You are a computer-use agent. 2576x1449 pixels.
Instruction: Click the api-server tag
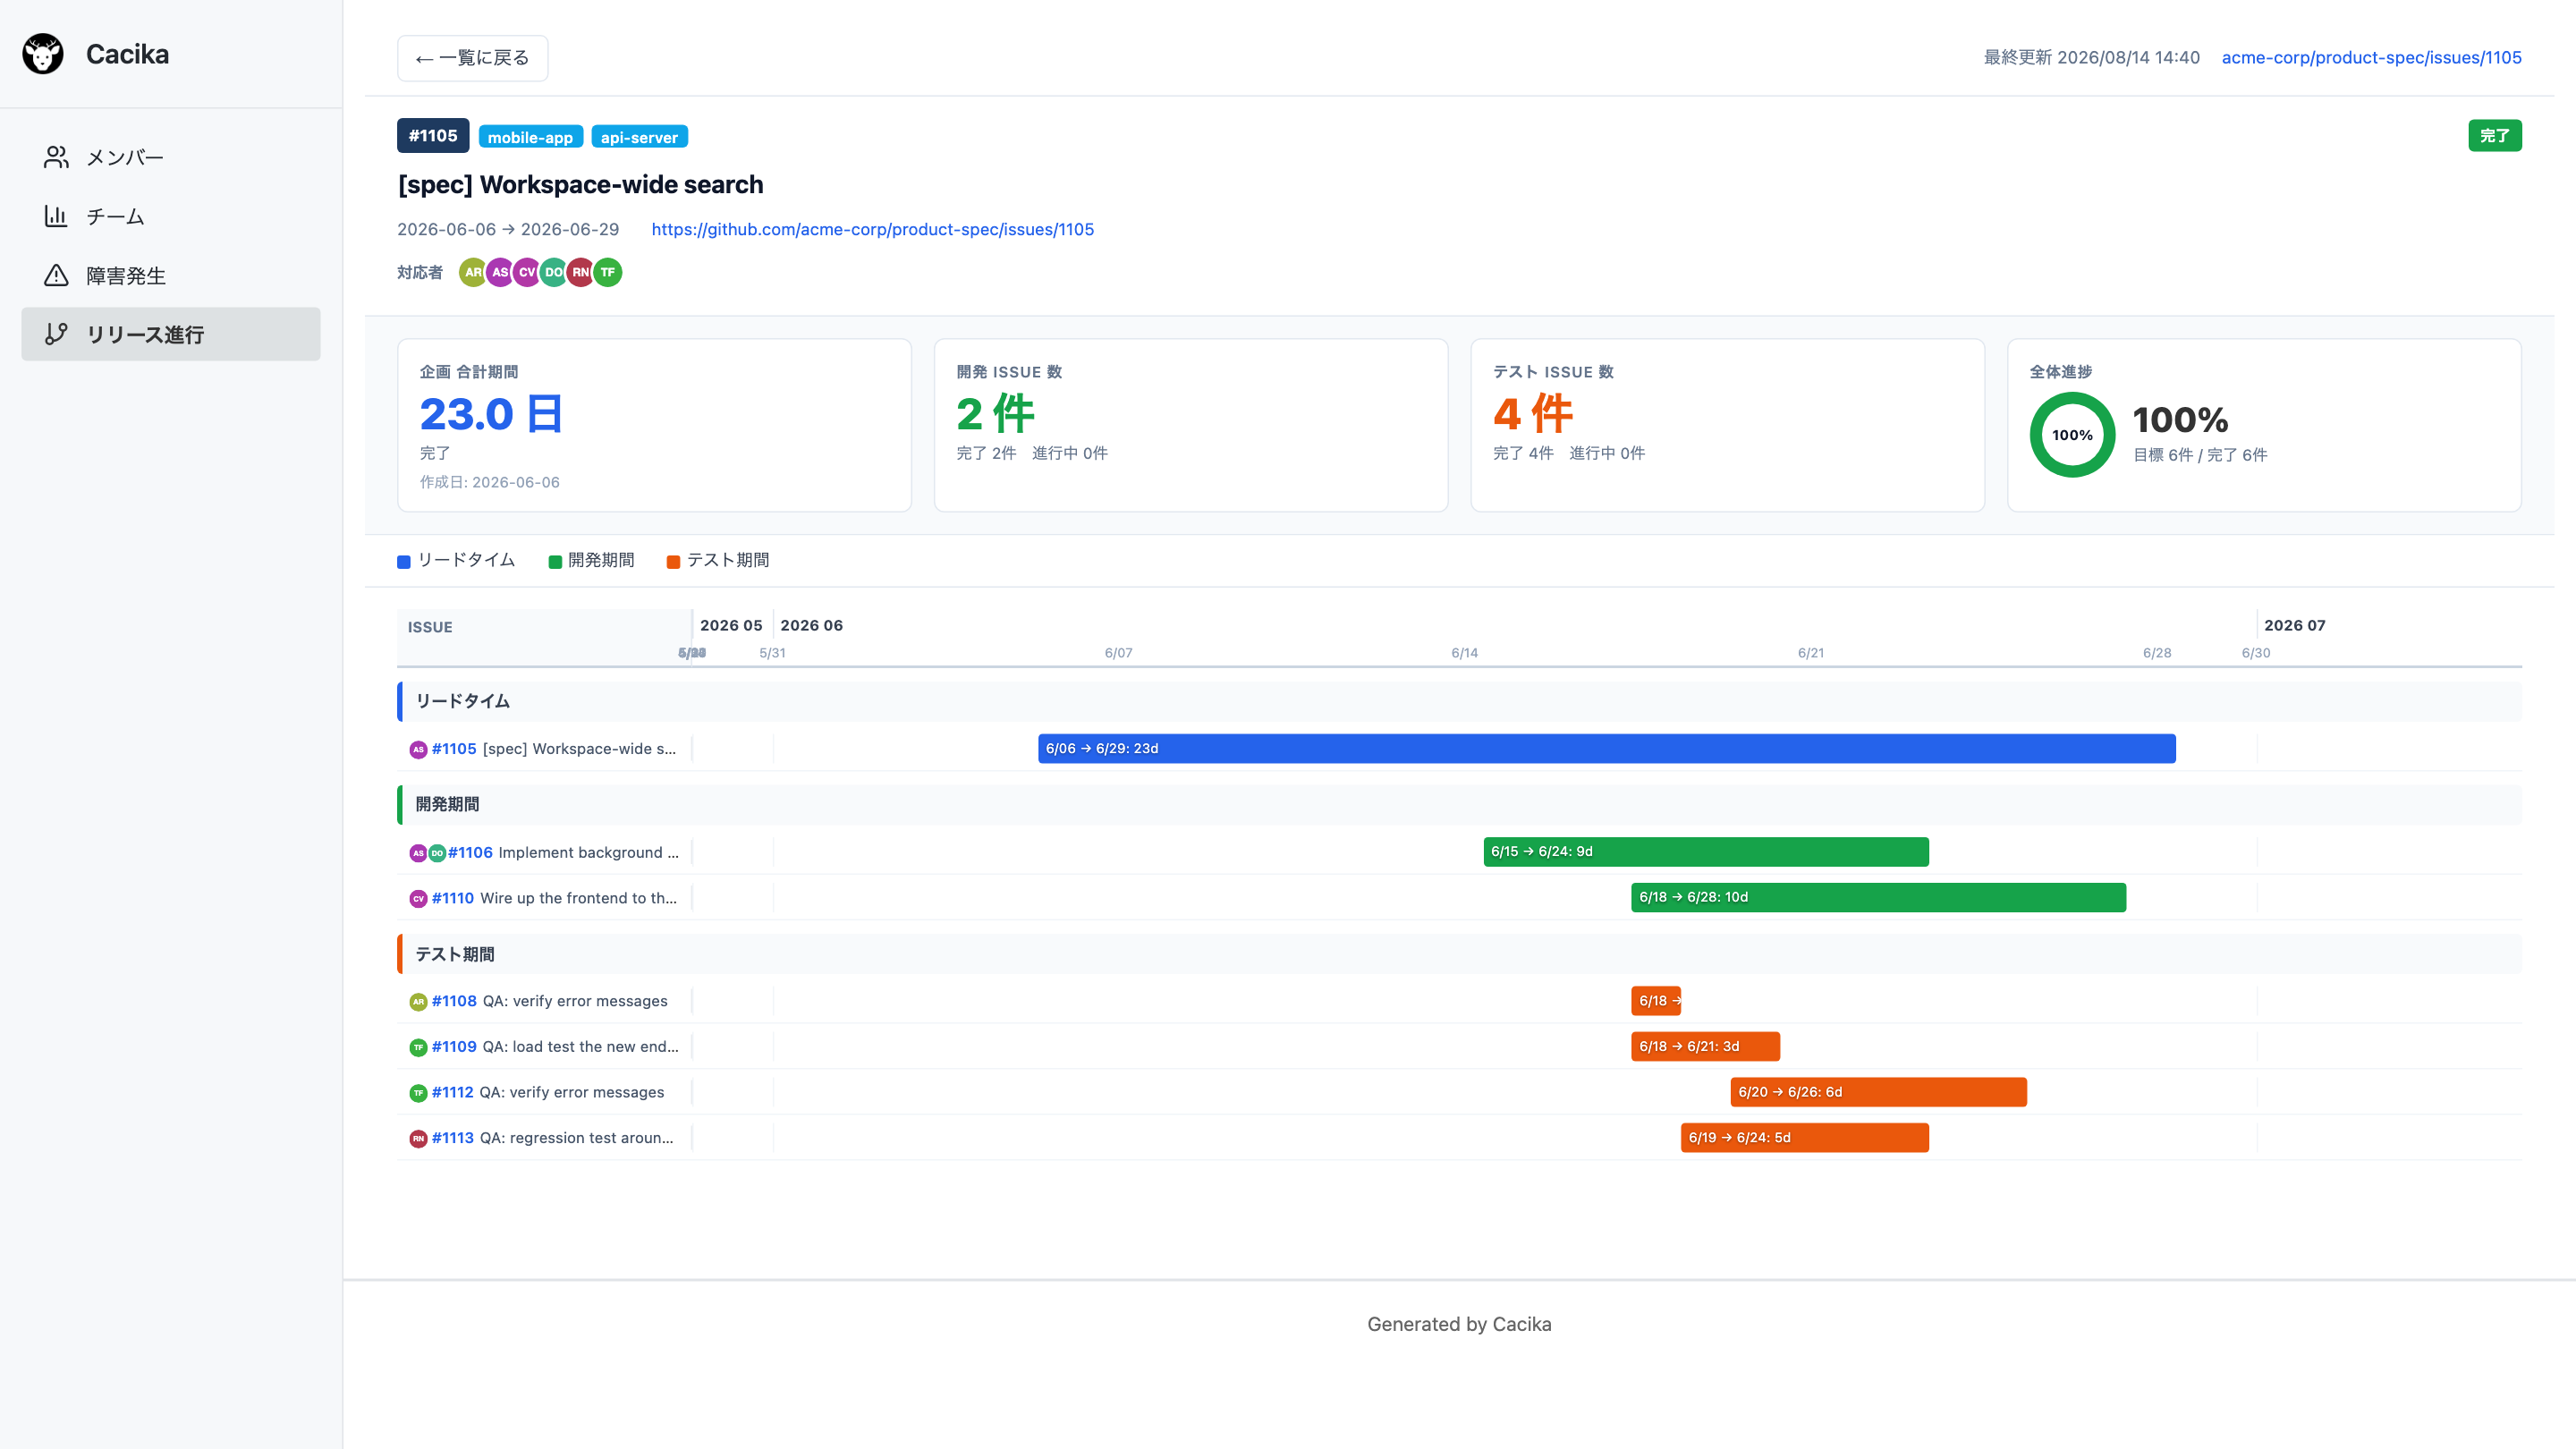click(x=639, y=137)
